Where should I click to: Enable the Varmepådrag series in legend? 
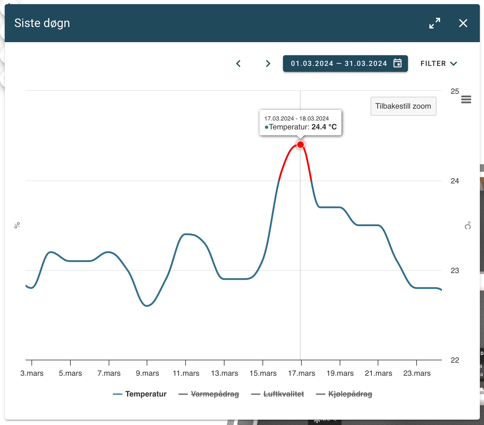pos(215,394)
